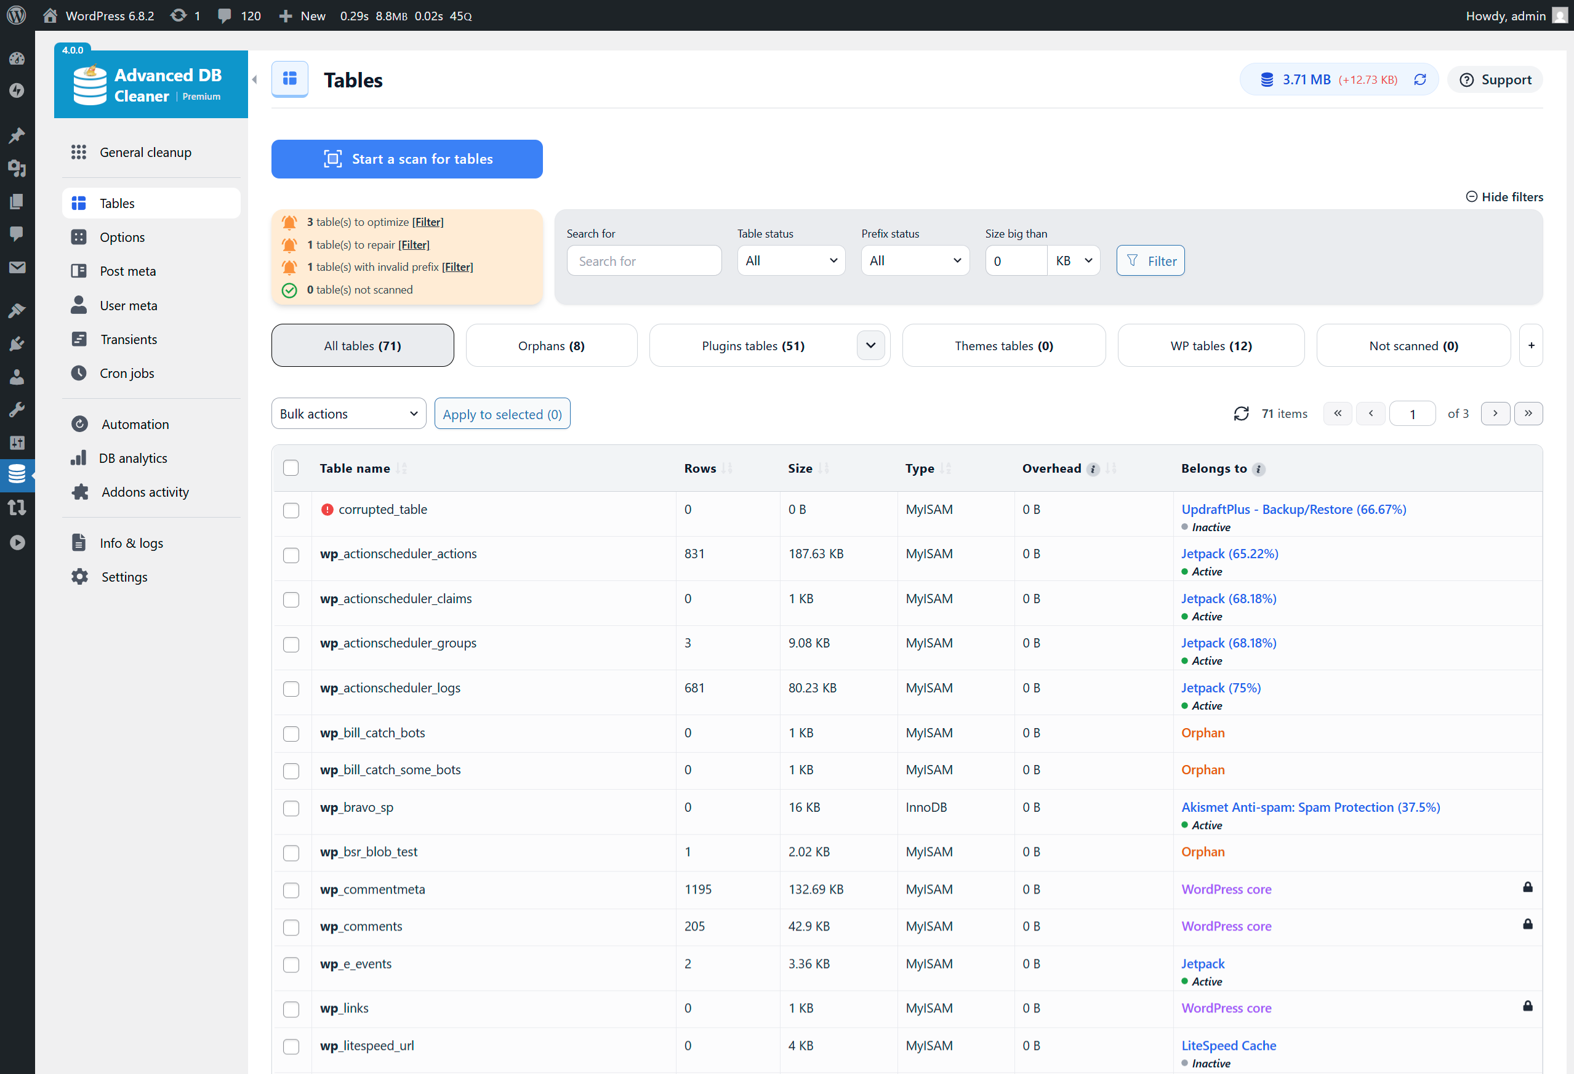Switch to the Orphans tab

pos(551,345)
